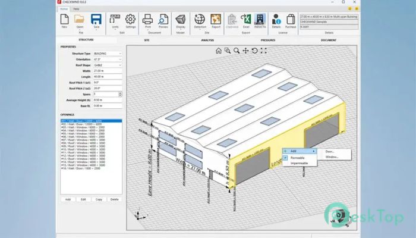Click the Print icon in Document group
The width and height of the screenshot is (416, 238).
(147, 19)
